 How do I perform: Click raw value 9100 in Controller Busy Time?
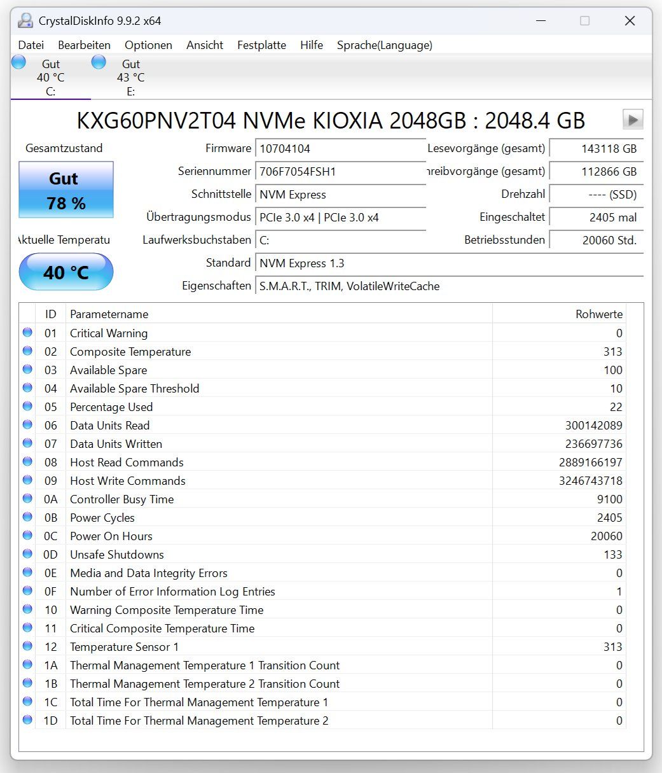coord(610,499)
